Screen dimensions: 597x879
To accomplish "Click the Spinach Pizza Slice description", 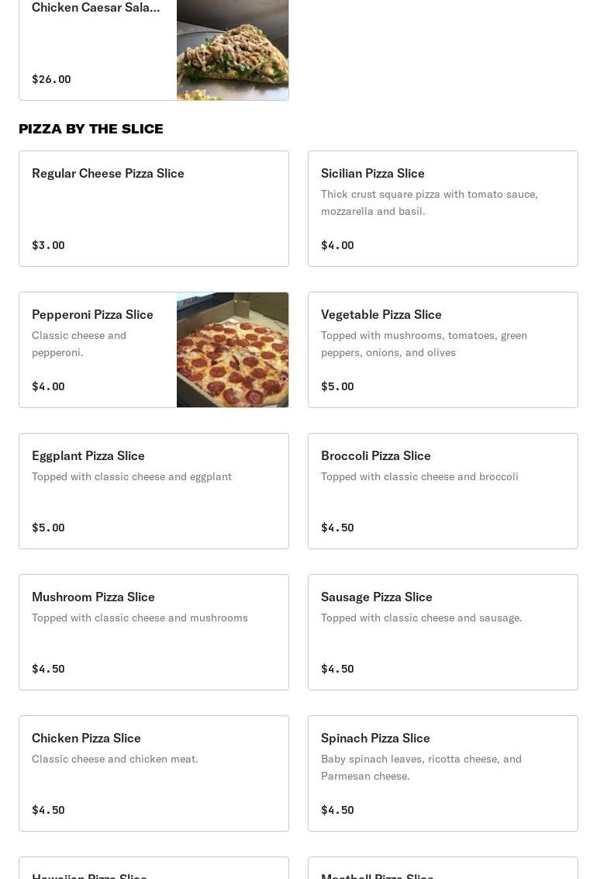I will (421, 767).
